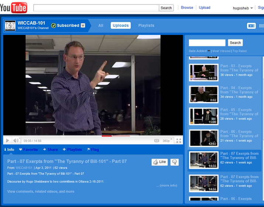
Task: Switch to grid view layout icon
Action: (x=261, y=26)
